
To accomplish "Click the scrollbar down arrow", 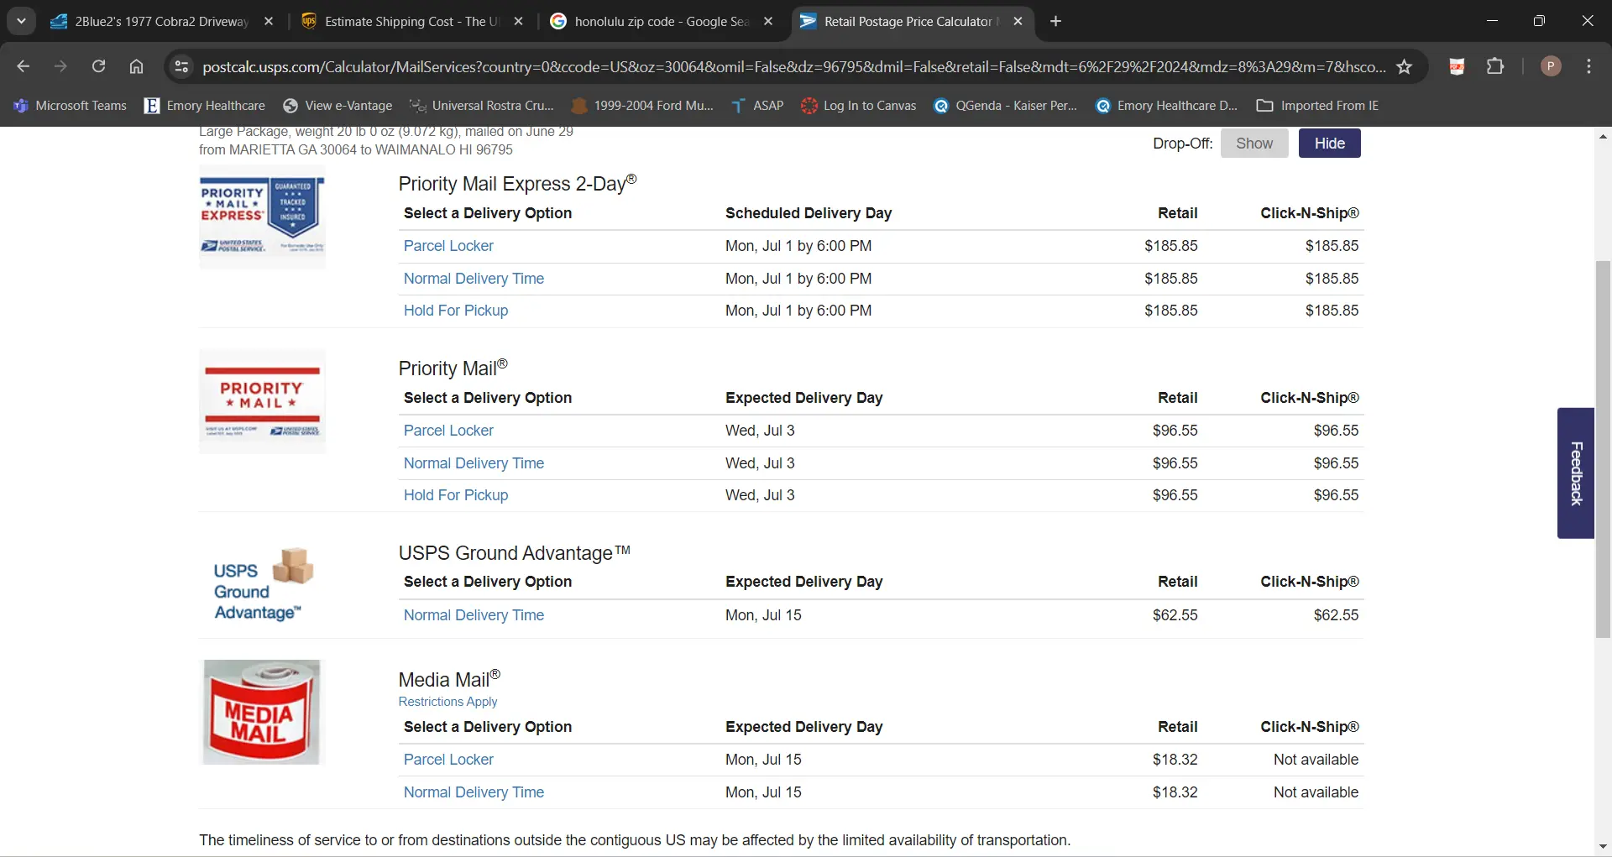I will (1603, 846).
